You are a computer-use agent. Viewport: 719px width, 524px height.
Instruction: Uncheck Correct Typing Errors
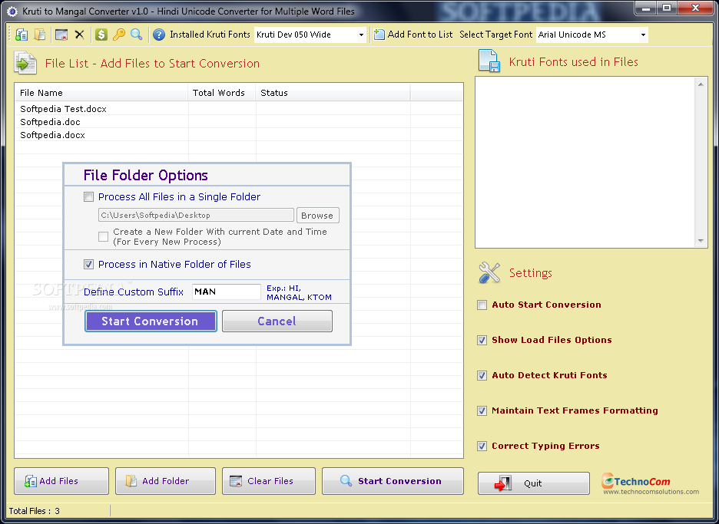tap(482, 447)
